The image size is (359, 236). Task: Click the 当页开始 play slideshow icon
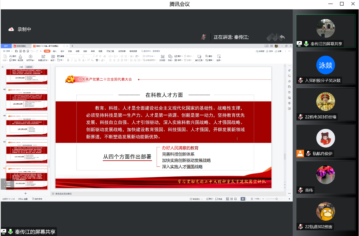click(x=30, y=57)
